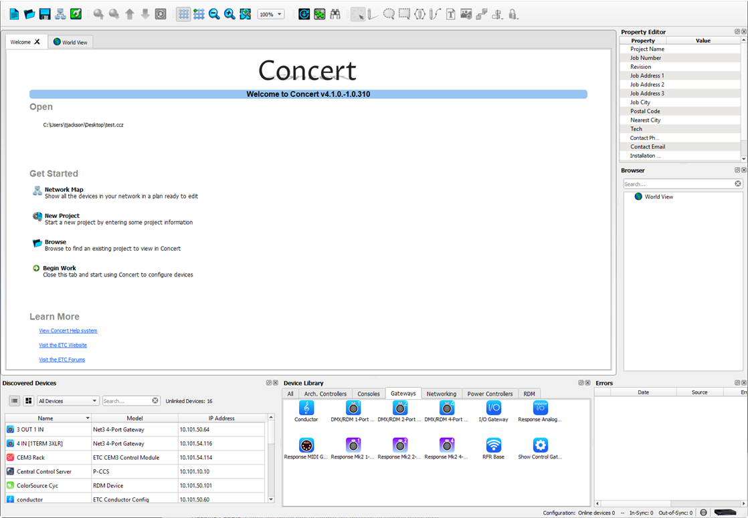
Task: Click the Project Name property row
Action: click(680, 49)
